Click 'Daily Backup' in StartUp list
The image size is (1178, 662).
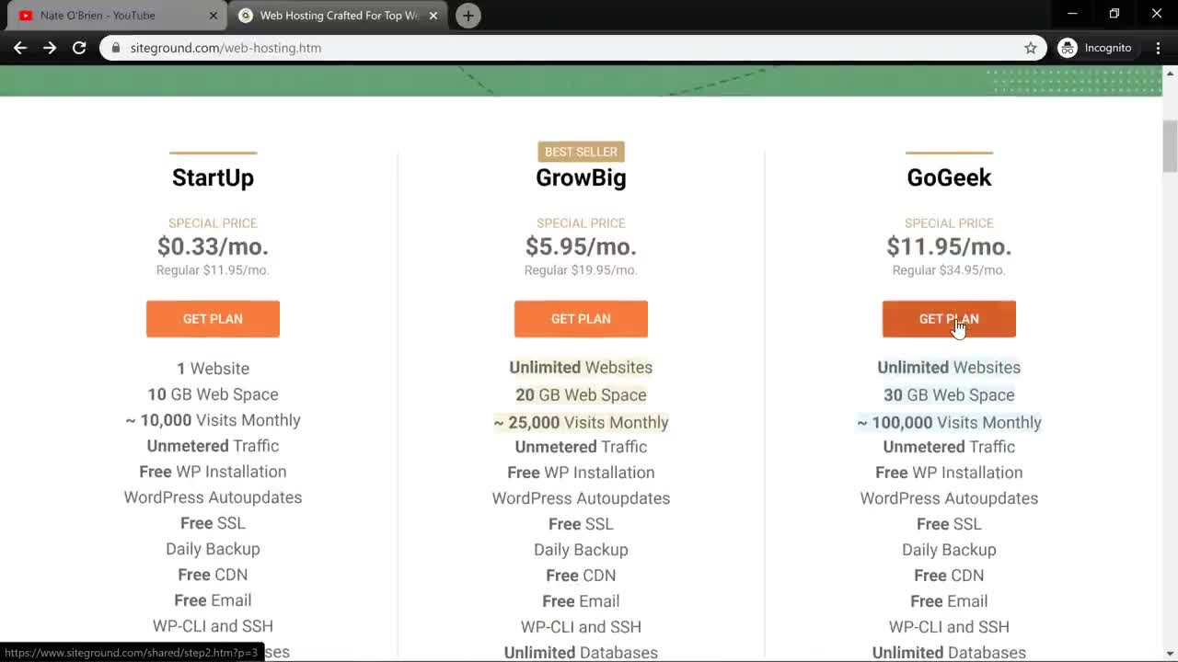point(213,549)
